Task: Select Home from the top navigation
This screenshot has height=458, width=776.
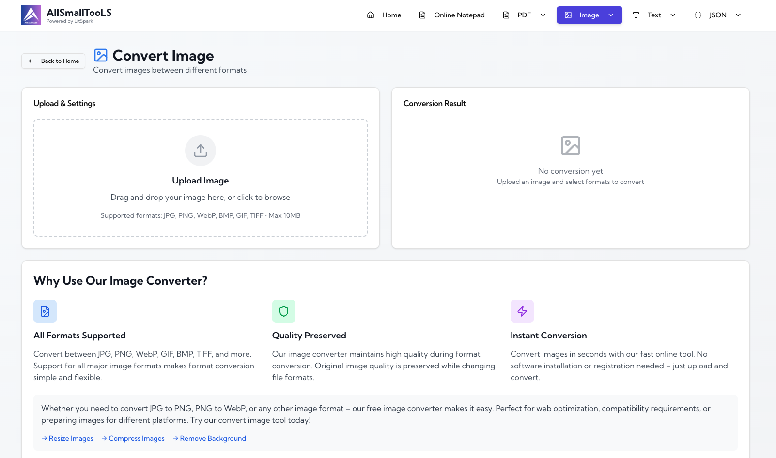Action: coord(391,15)
